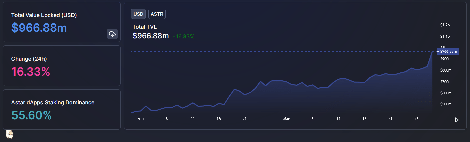
Task: Select the 26 date tick on the x-axis
Action: click(416, 119)
